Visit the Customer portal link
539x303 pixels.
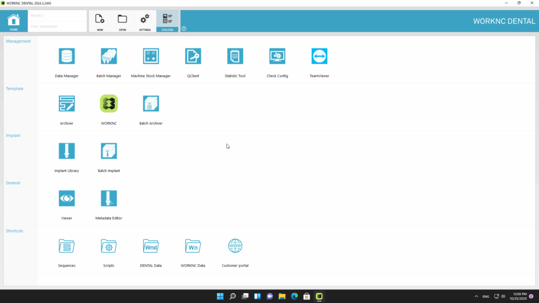pos(235,246)
